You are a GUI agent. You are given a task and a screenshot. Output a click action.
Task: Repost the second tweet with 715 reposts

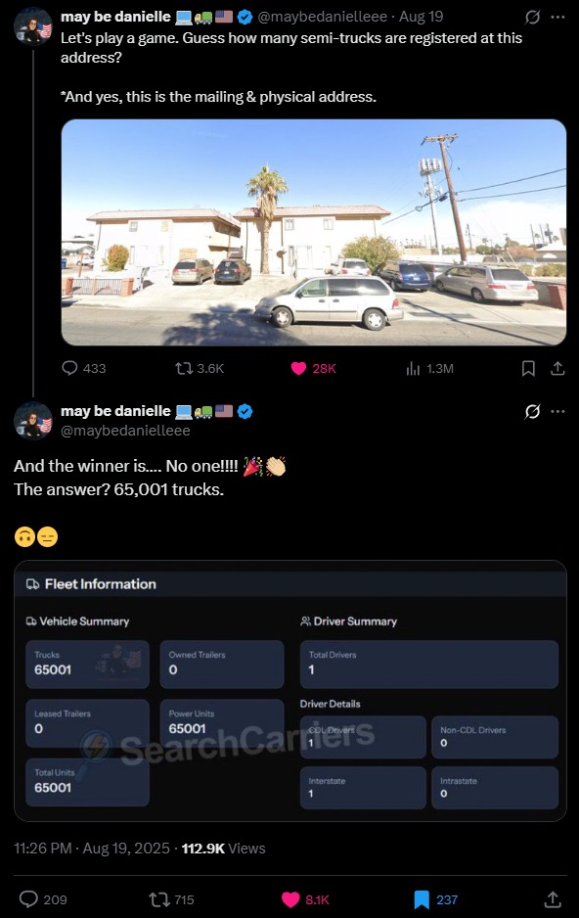[x=159, y=899]
